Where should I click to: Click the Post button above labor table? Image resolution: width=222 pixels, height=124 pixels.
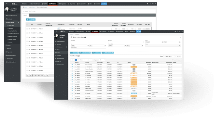click(x=31, y=19)
